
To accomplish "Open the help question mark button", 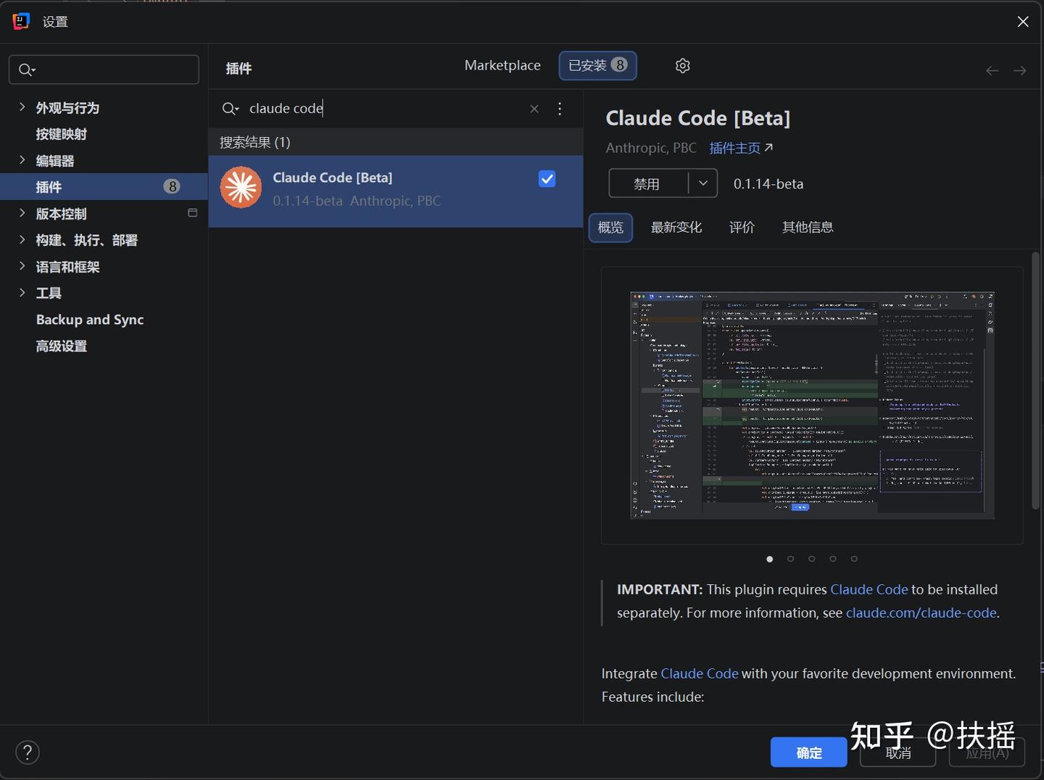I will pyautogui.click(x=28, y=752).
